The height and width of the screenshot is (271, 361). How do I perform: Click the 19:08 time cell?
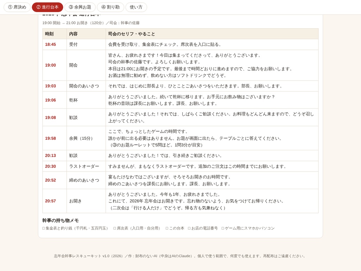55,118
